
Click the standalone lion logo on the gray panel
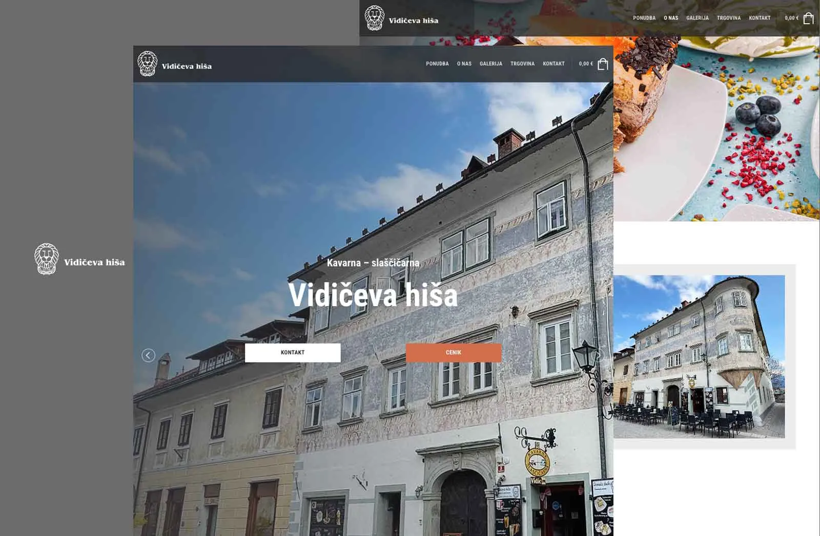(x=47, y=259)
